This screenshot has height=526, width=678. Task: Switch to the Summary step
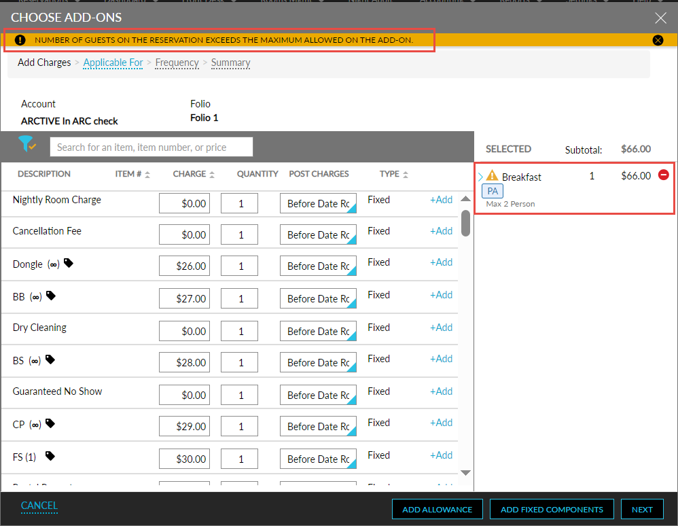tap(230, 63)
